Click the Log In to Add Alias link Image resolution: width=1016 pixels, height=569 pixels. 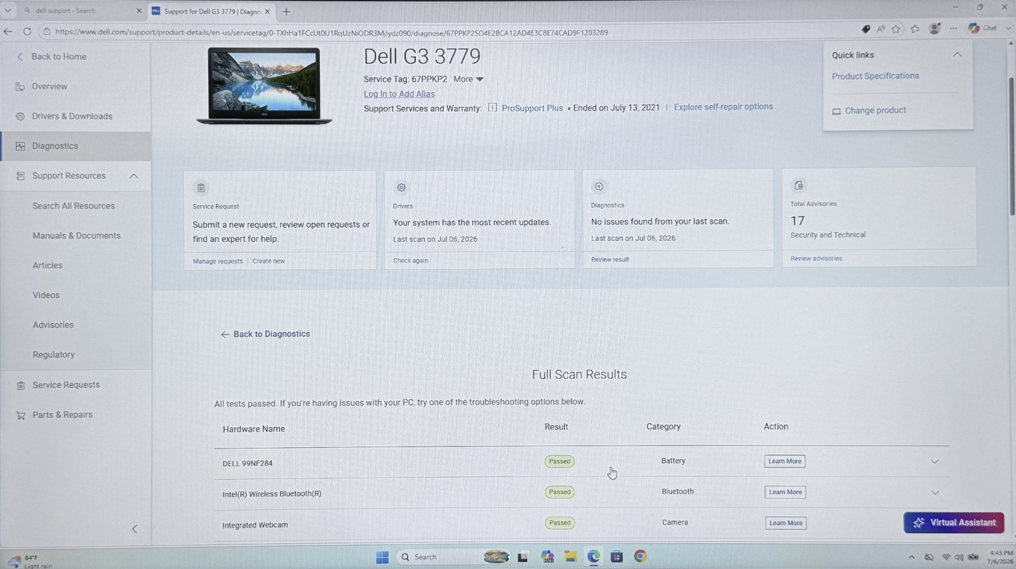click(399, 94)
